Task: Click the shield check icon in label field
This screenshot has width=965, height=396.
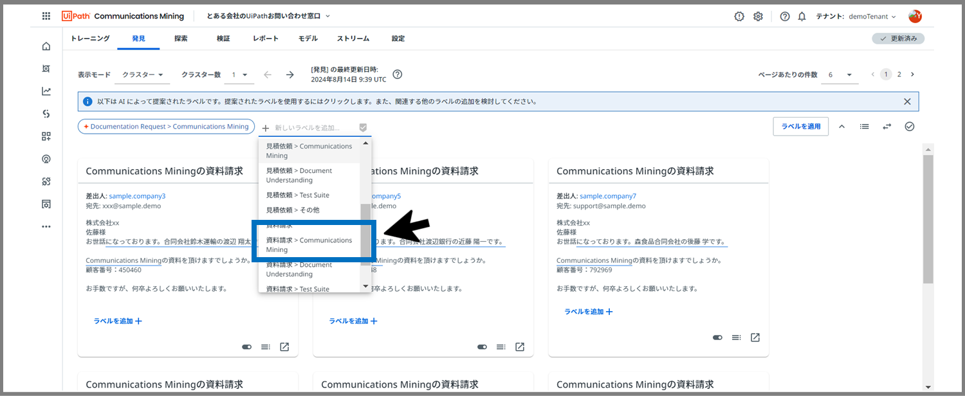Action: 363,127
